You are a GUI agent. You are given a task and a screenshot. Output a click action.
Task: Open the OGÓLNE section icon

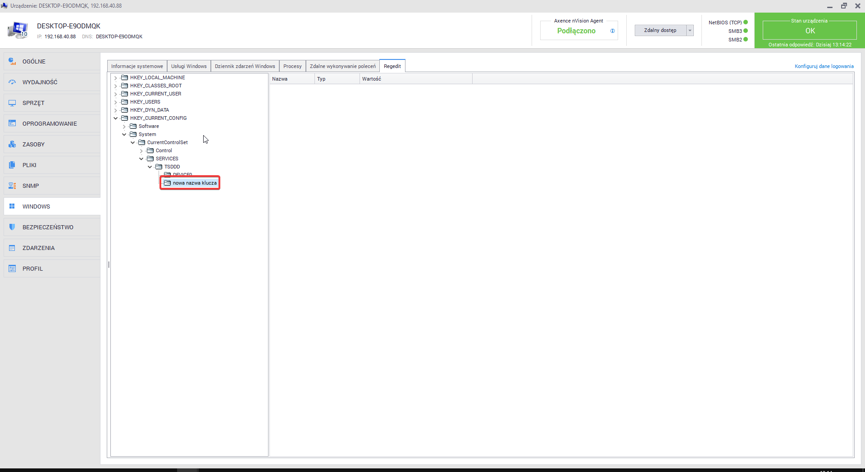point(12,61)
